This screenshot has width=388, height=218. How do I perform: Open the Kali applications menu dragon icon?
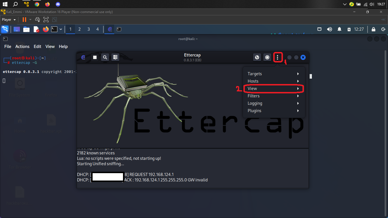coord(5,29)
